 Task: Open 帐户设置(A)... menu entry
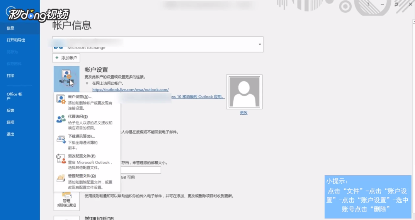pos(87,102)
